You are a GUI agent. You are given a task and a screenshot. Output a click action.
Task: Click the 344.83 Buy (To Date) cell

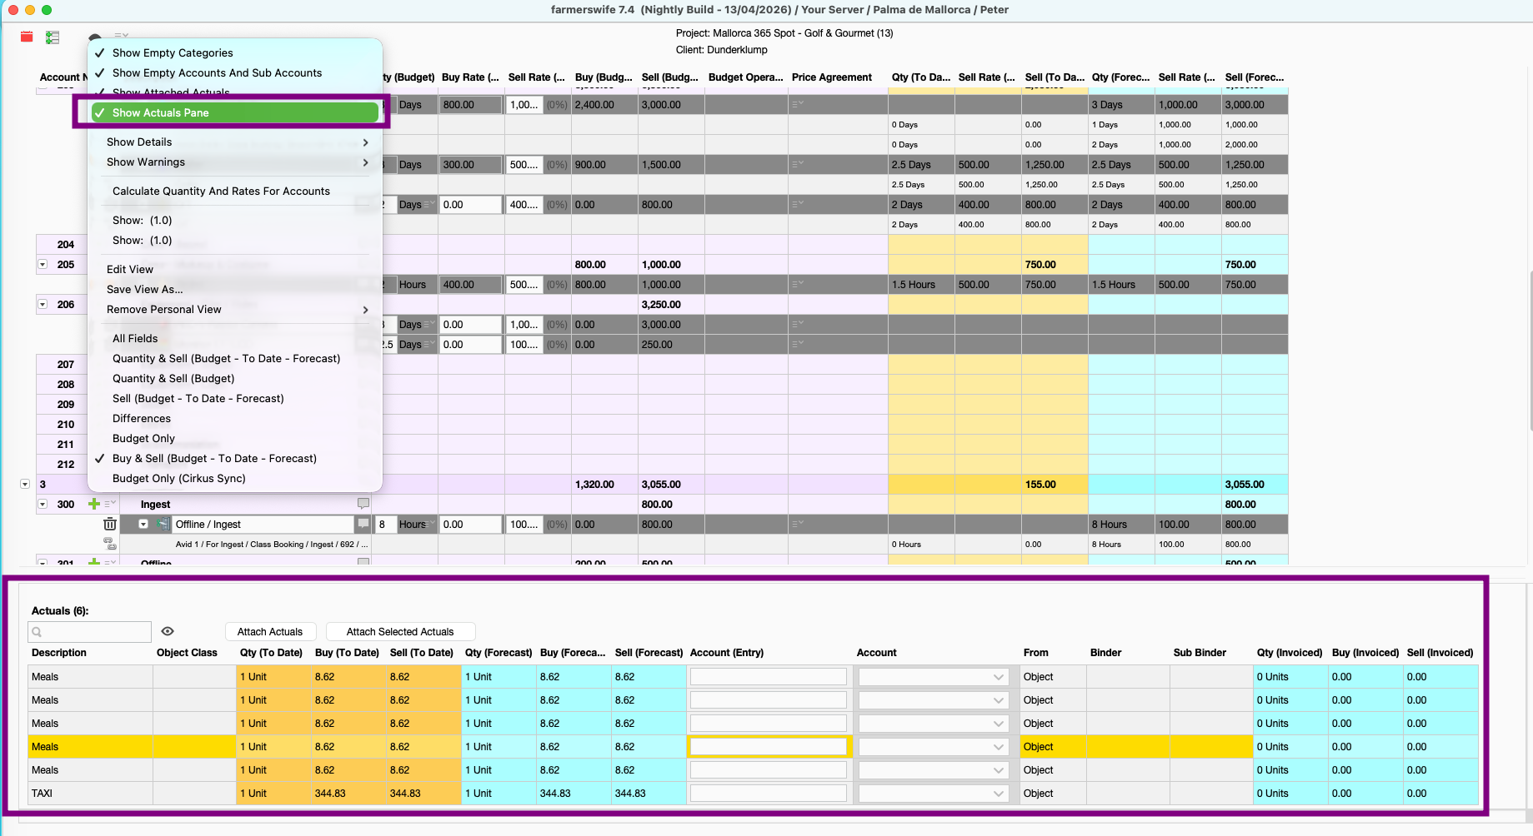click(348, 794)
